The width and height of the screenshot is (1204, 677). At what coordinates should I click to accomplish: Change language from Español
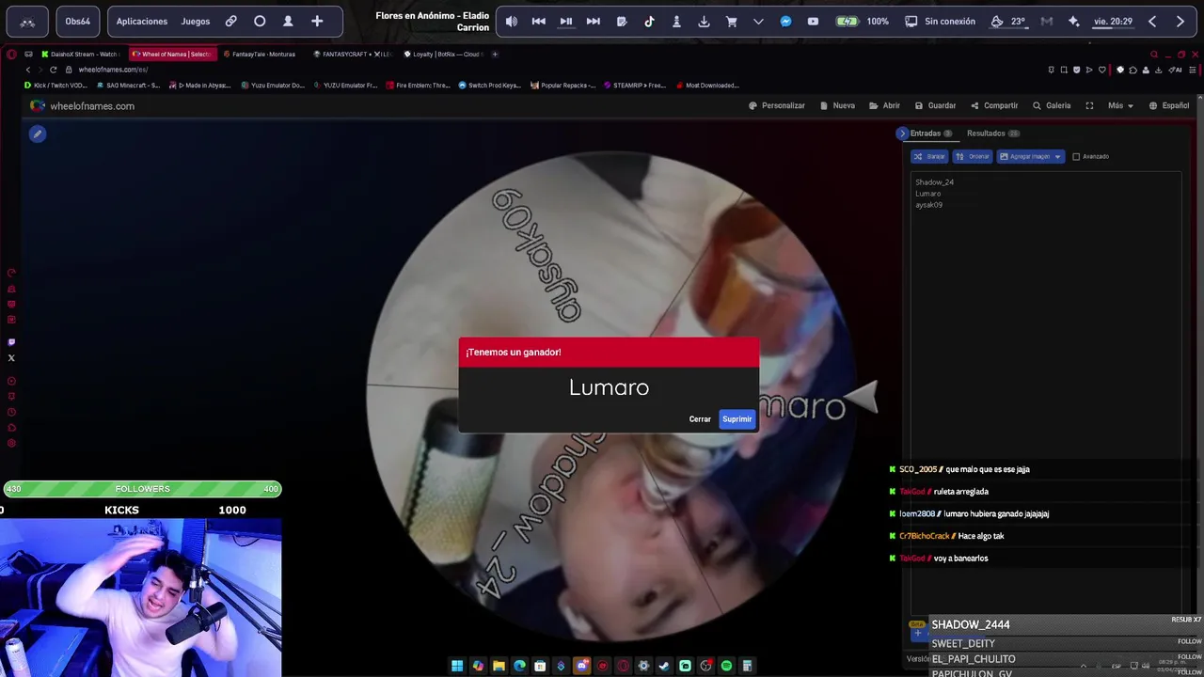[1169, 106]
